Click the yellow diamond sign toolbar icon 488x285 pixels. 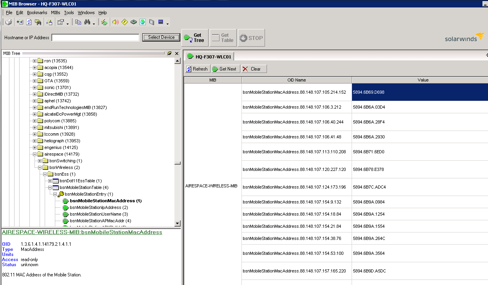click(125, 22)
